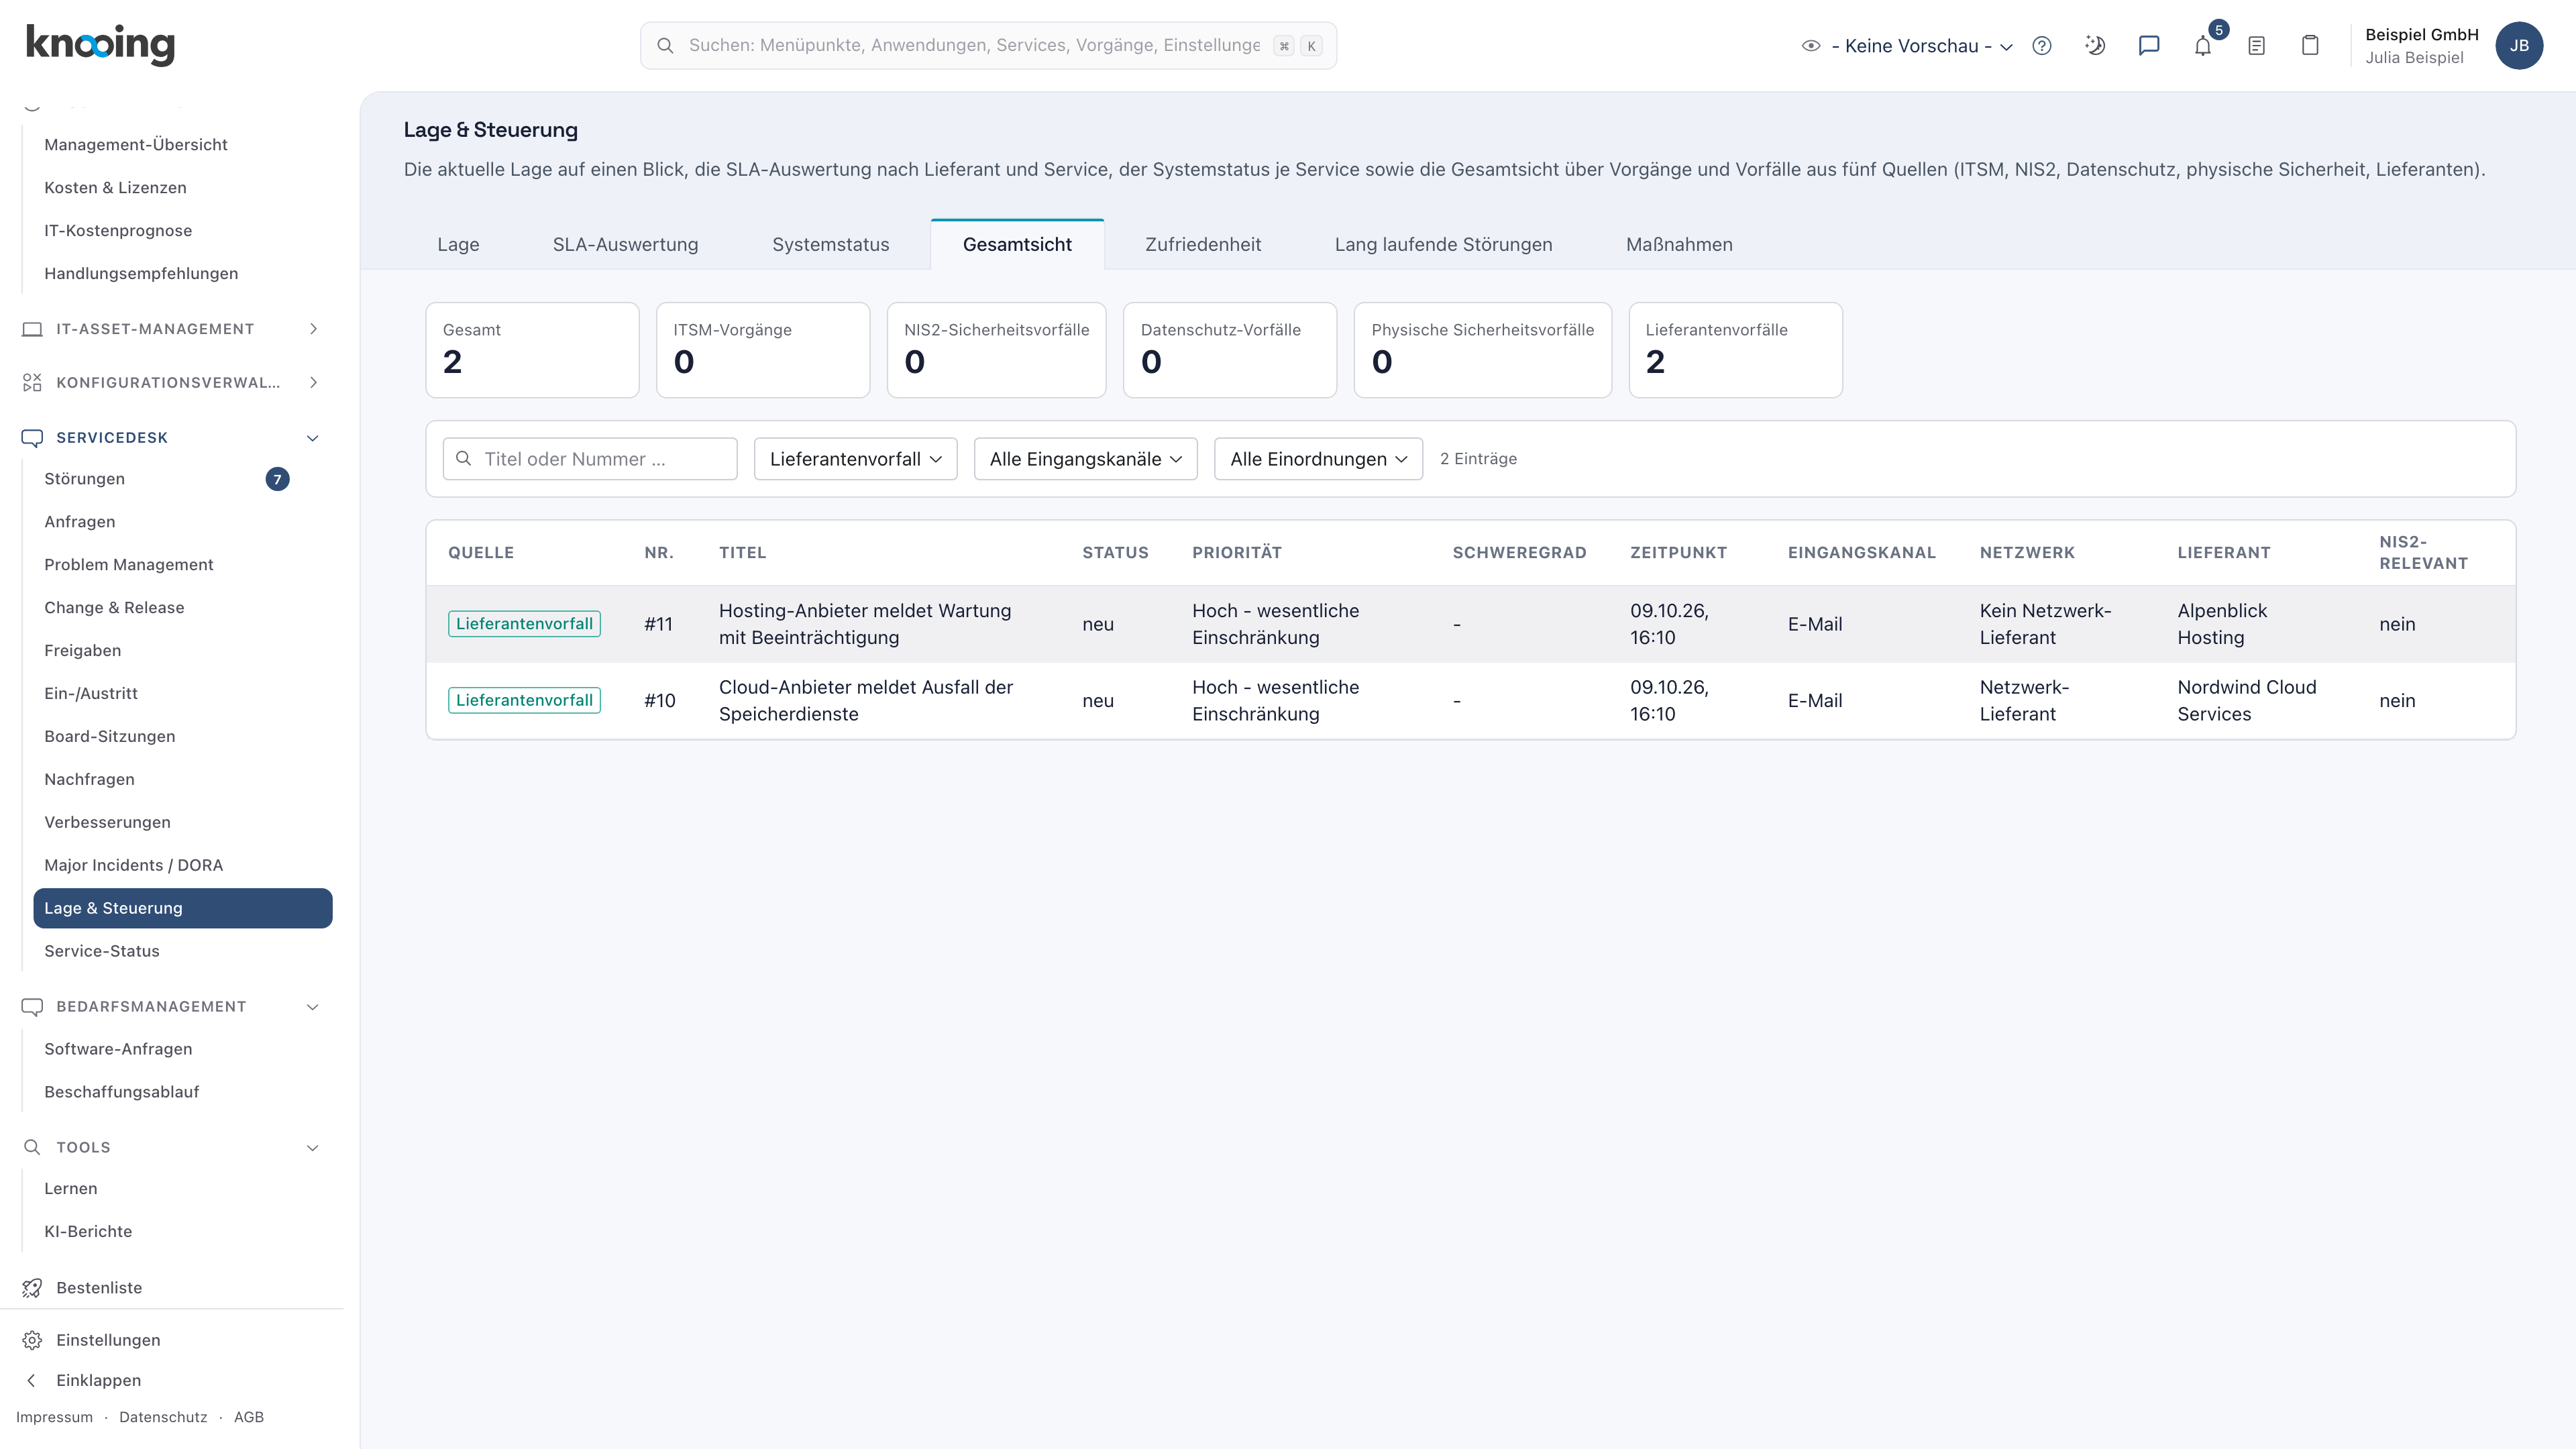
Task: Switch to the Maßnahmen tab
Action: 1679,245
